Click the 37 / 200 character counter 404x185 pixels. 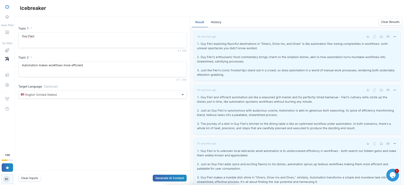(182, 80)
